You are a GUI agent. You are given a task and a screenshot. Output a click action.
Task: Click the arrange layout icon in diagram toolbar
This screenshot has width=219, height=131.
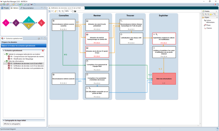pos(50,11)
